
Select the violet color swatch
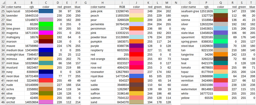click(x=221, y=85)
